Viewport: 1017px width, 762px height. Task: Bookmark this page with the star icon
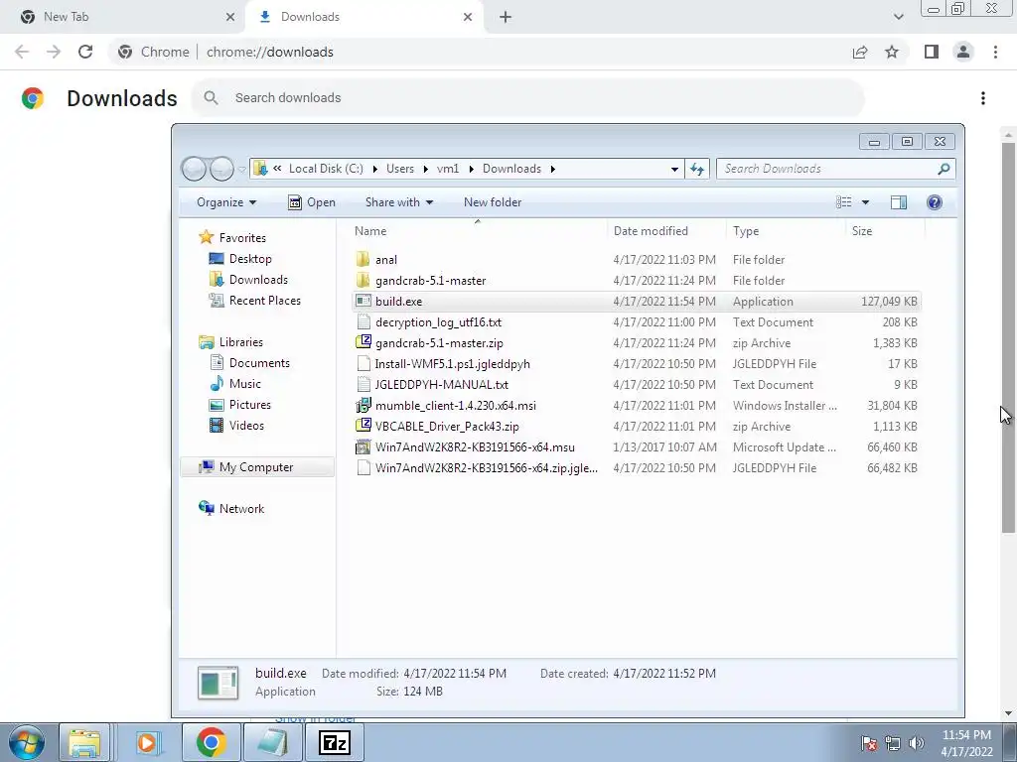(x=892, y=52)
